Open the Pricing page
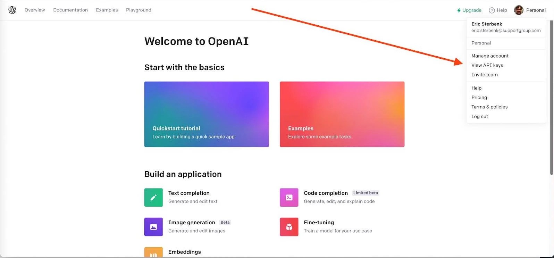This screenshot has width=554, height=258. (x=479, y=97)
